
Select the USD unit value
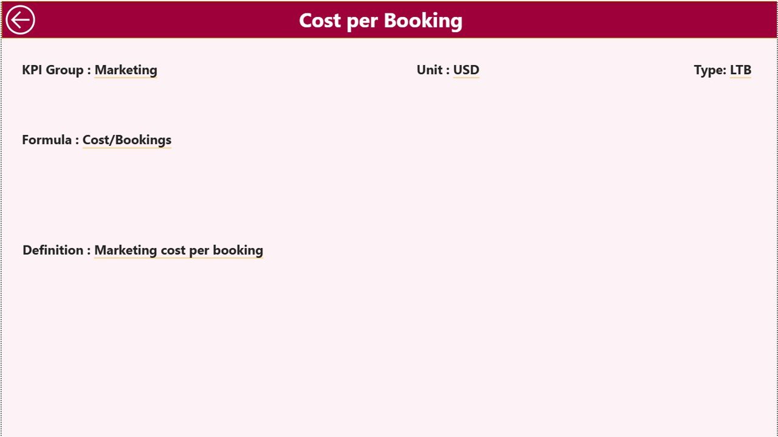(x=466, y=70)
